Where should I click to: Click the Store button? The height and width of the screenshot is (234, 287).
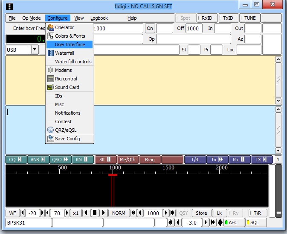tap(201, 213)
